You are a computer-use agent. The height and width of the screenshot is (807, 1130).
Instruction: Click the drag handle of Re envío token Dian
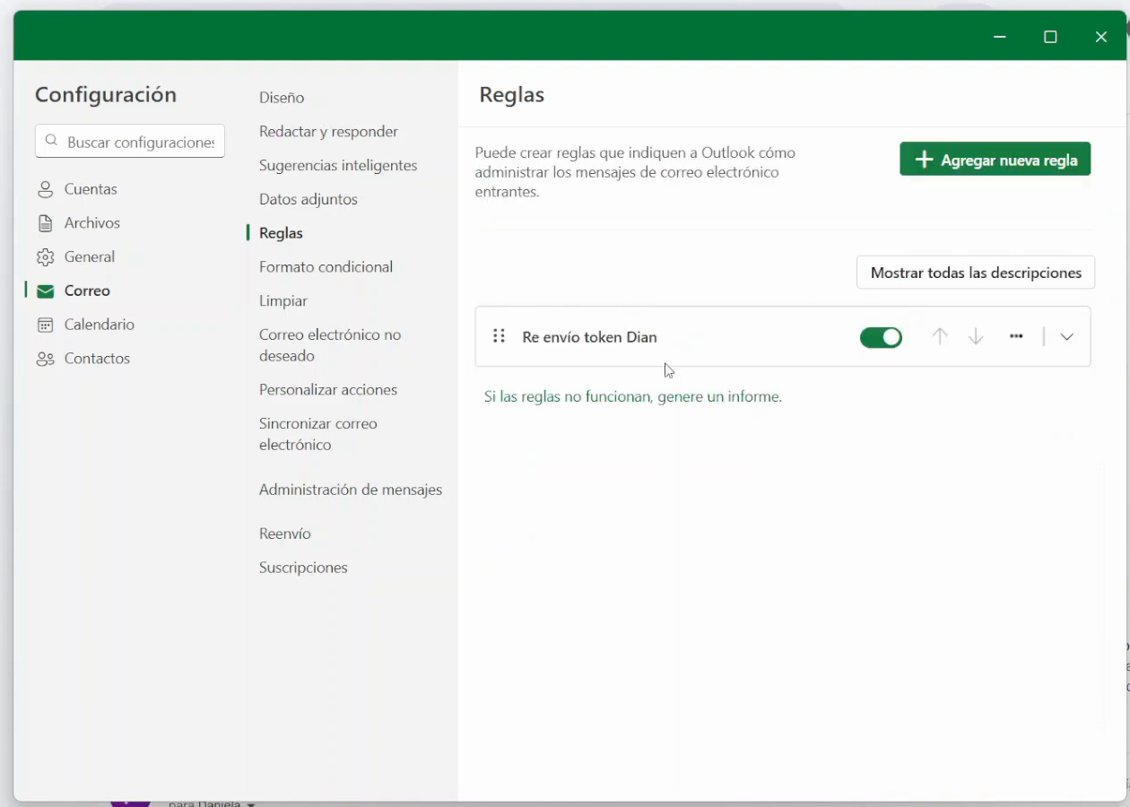pyautogui.click(x=500, y=336)
